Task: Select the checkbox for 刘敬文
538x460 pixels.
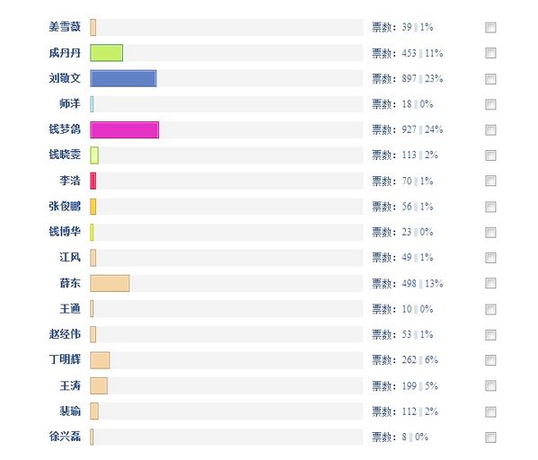Action: [x=490, y=78]
